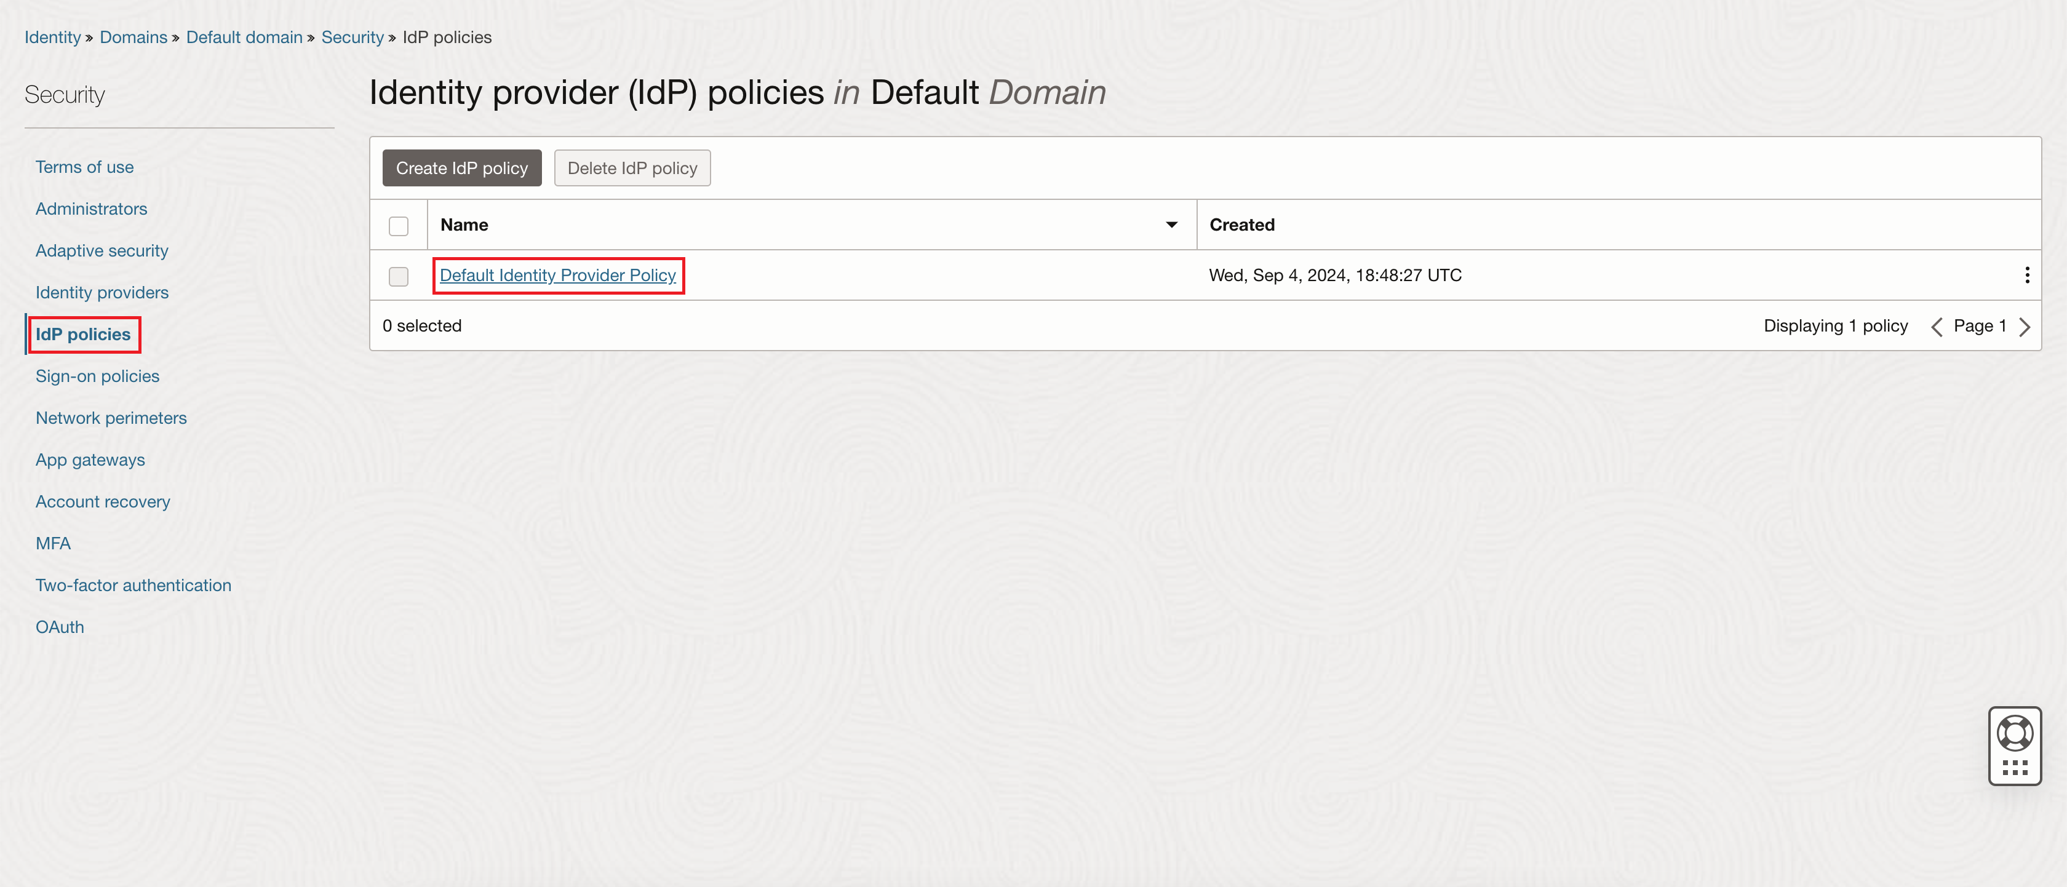Image resolution: width=2067 pixels, height=887 pixels.
Task: Navigate to Sign-on policies
Action: click(97, 375)
